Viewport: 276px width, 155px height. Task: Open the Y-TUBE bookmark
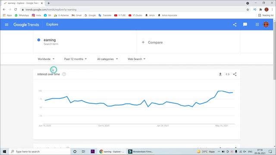tap(120, 15)
